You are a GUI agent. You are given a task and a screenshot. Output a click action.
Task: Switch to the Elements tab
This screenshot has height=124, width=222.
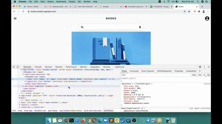(x=27, y=67)
